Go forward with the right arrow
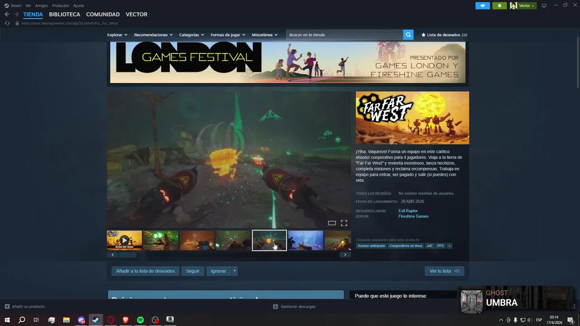 [16, 14]
